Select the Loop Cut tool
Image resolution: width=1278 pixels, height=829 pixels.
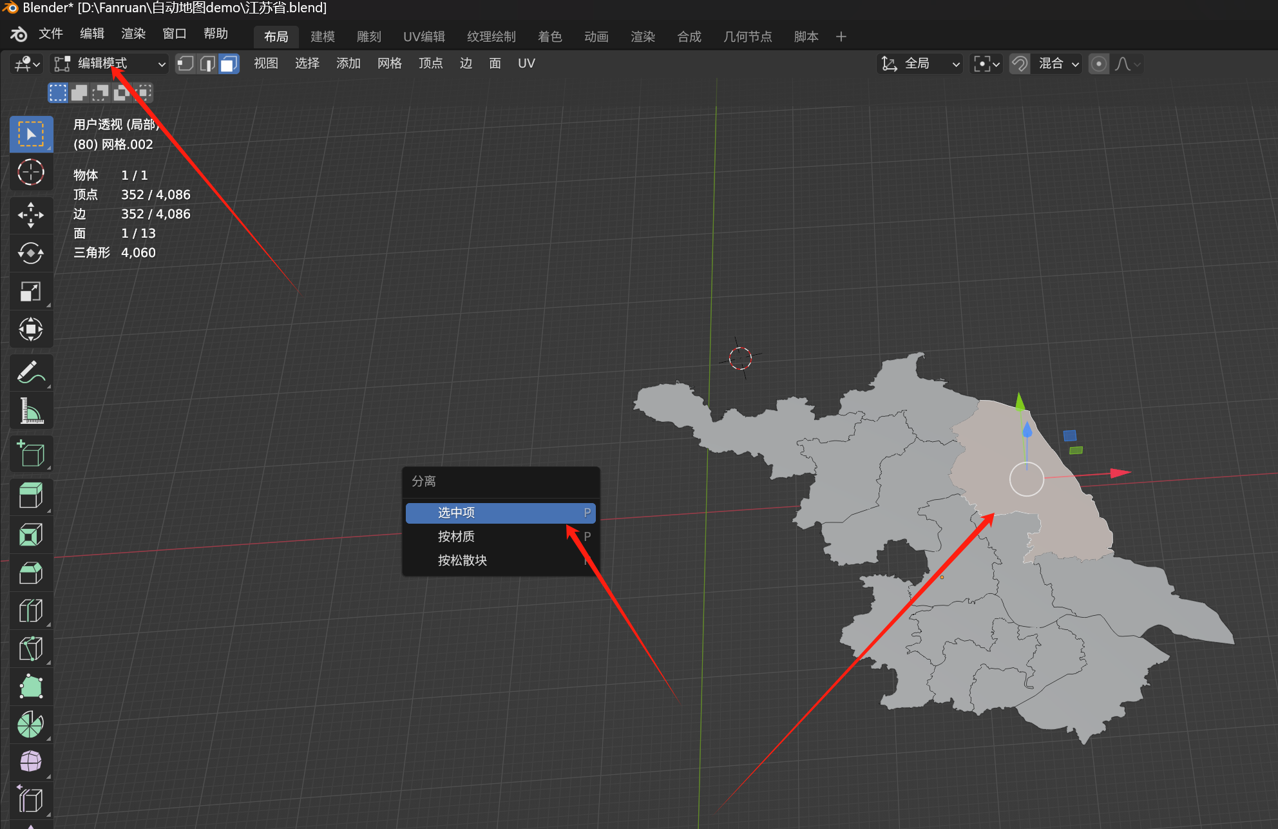[31, 611]
